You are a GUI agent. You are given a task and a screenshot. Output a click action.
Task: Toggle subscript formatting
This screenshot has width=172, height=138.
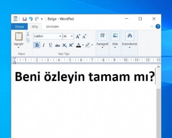(64, 45)
